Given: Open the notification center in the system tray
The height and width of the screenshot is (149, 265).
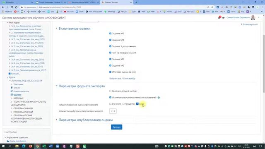Looking at the screenshot, I should [x=260, y=146].
